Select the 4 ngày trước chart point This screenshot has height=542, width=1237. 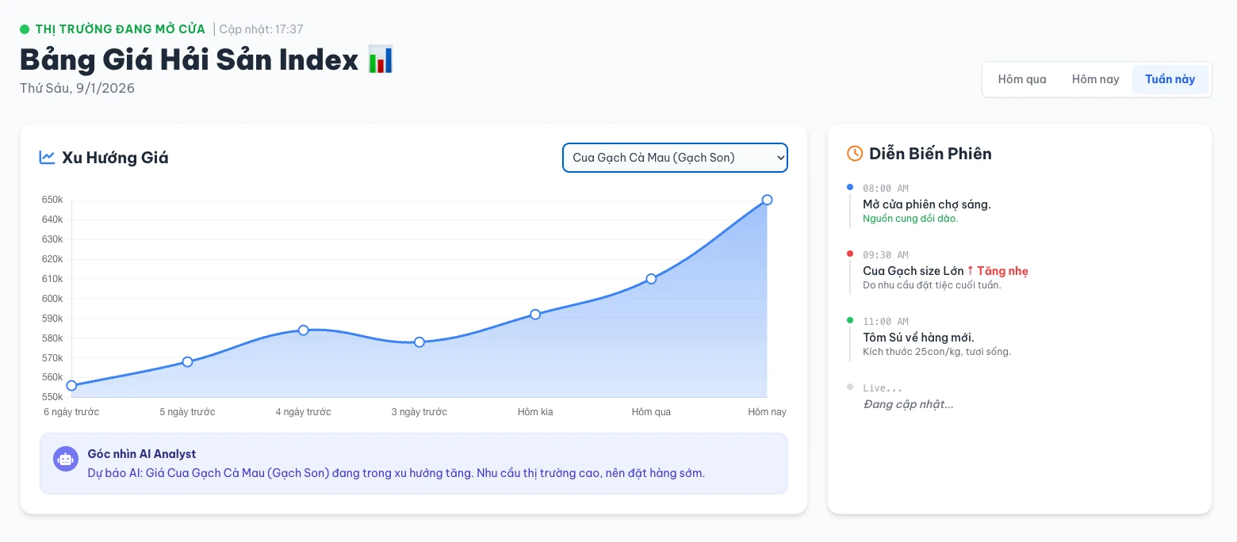[x=304, y=330]
